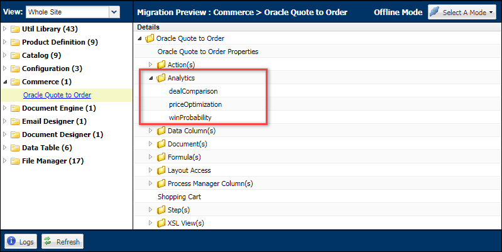Expand the Product Definition node
Image resolution: width=502 pixels, height=252 pixels.
(x=5, y=42)
